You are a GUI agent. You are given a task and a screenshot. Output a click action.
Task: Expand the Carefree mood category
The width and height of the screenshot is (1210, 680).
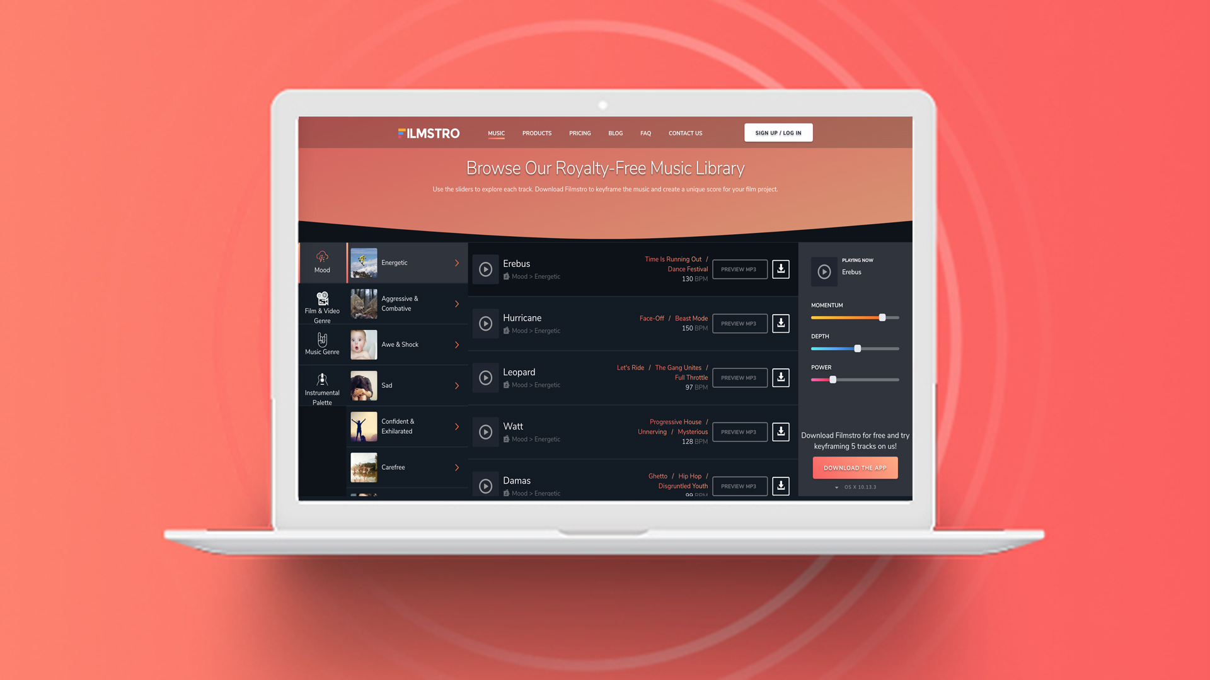[x=456, y=467]
